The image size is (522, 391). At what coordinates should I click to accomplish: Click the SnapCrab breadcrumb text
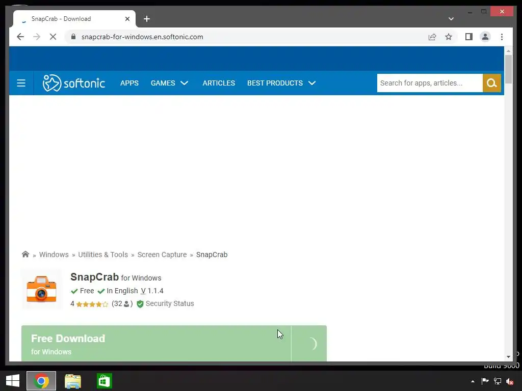pyautogui.click(x=212, y=255)
